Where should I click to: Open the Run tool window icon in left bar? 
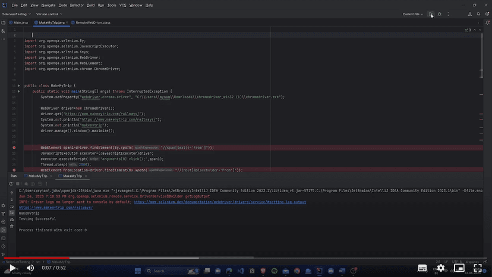pos(4,230)
